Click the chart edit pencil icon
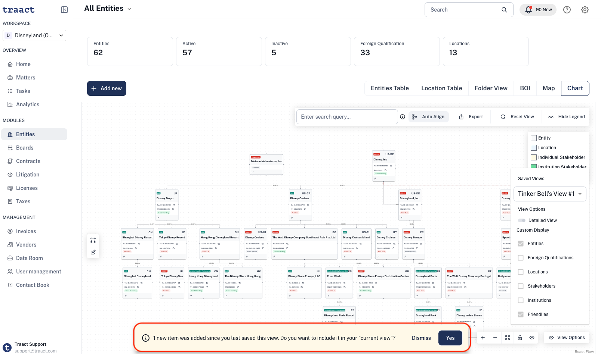The width and height of the screenshot is (601, 354). 93,252
